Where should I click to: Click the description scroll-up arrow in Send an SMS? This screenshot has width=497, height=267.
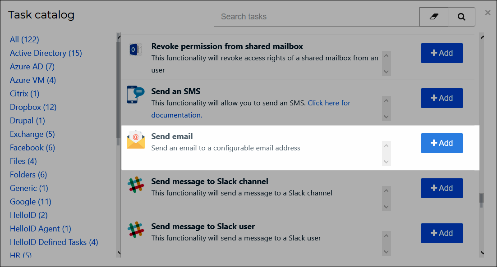pyautogui.click(x=386, y=100)
